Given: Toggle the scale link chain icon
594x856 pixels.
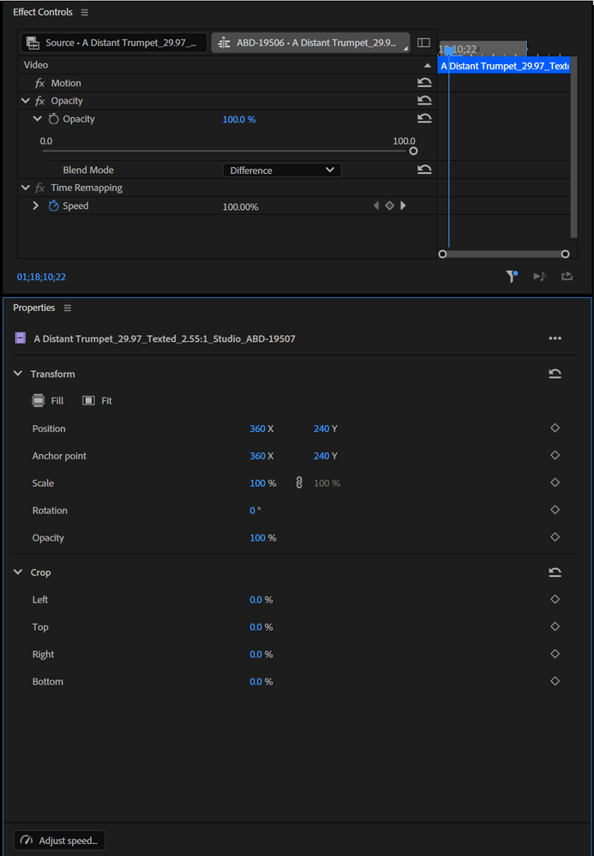Looking at the screenshot, I should [298, 482].
